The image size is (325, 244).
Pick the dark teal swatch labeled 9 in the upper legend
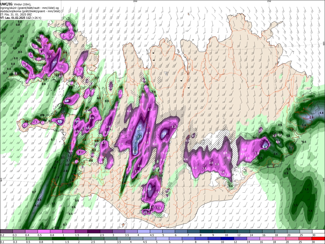point(219,232)
